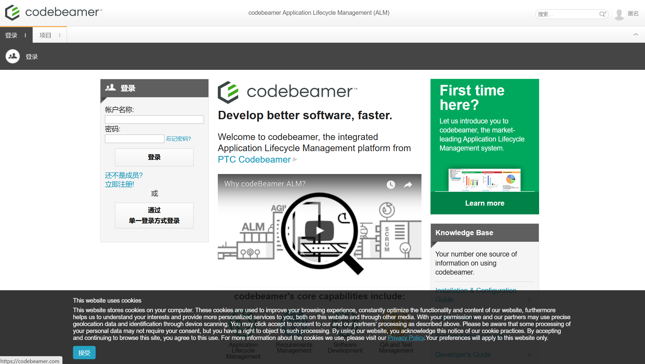Click the login page circle icon in dark bar

point(13,56)
